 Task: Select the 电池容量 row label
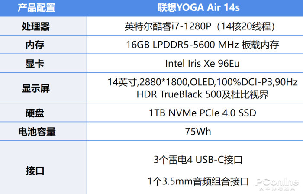point(37,132)
